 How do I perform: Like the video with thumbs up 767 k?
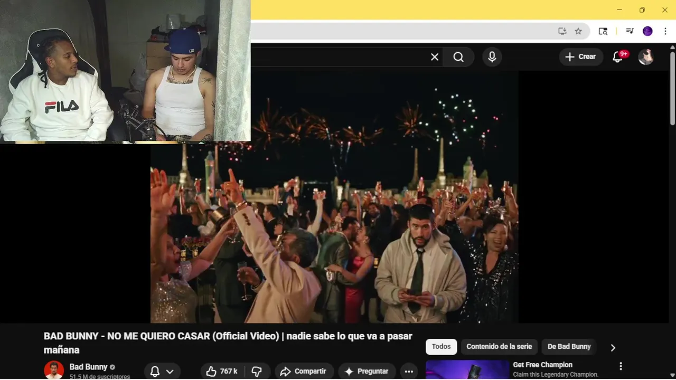click(x=222, y=372)
